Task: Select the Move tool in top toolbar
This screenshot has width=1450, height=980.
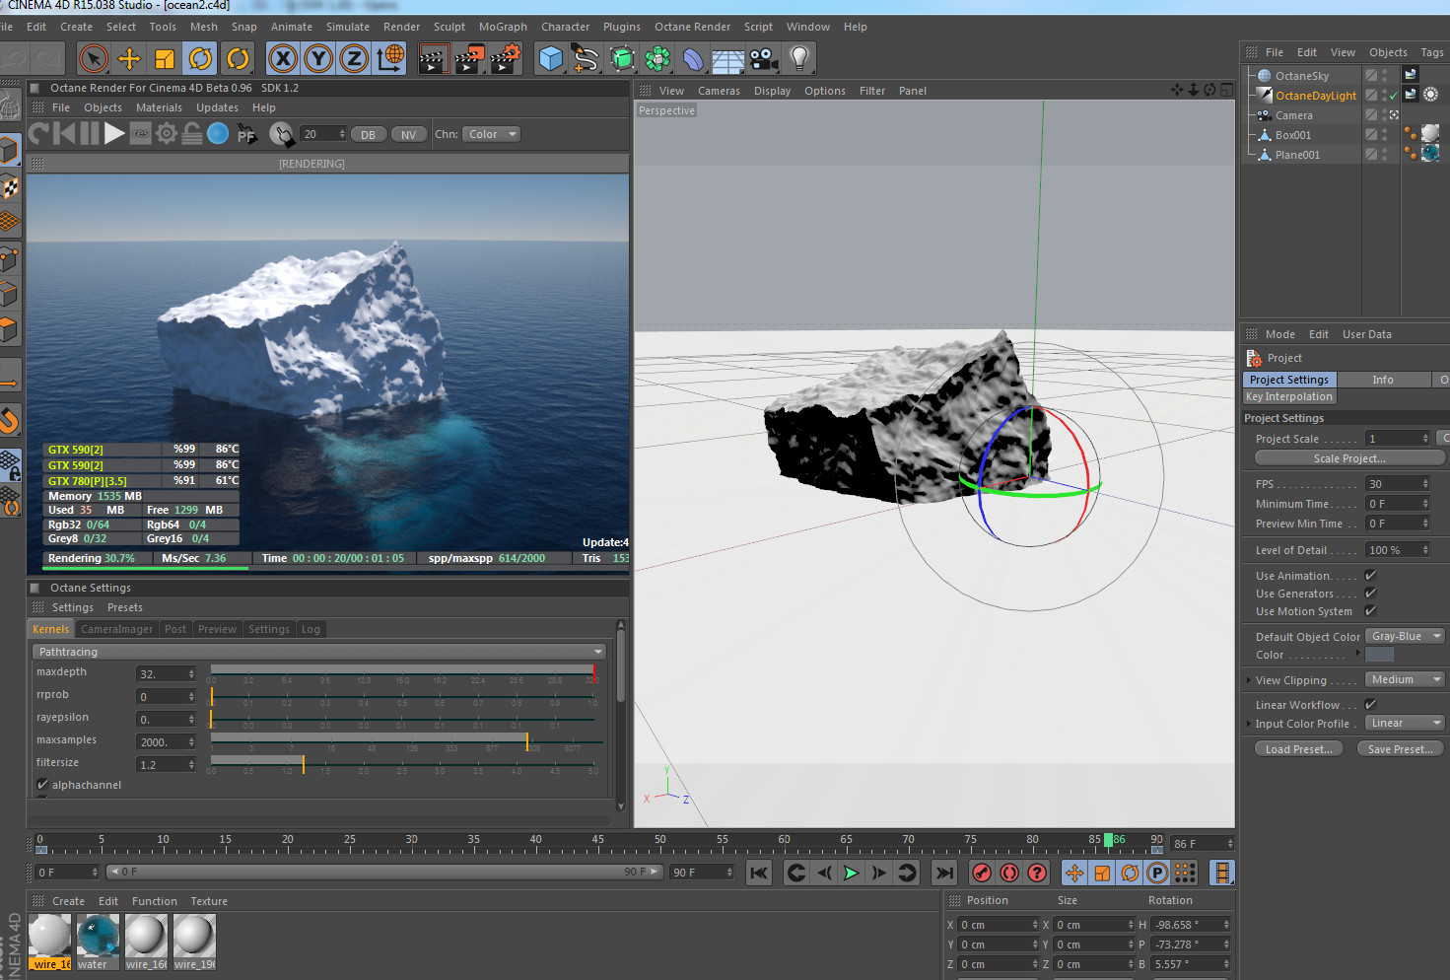Action: 129,59
